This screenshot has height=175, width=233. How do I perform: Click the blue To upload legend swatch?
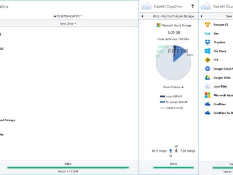click(x=162, y=102)
